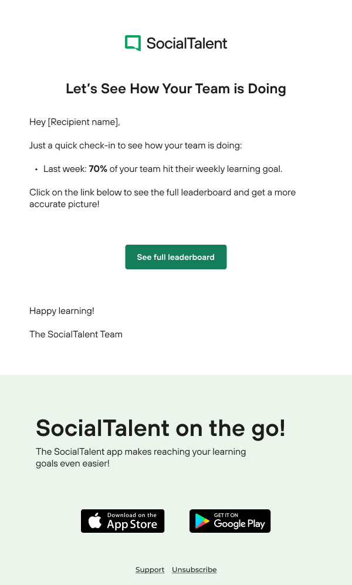Click the "SocialTalent on the go!" heading
This screenshot has height=585, width=352.
click(160, 428)
